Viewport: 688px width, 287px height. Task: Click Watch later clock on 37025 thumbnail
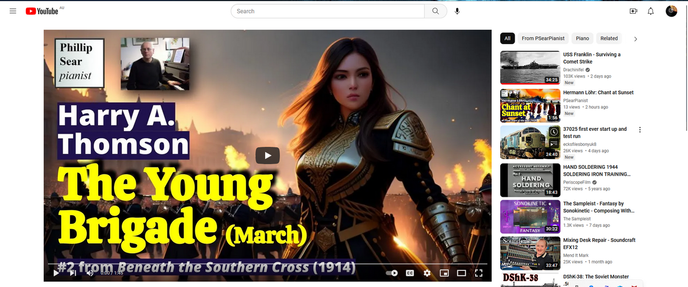click(554, 131)
